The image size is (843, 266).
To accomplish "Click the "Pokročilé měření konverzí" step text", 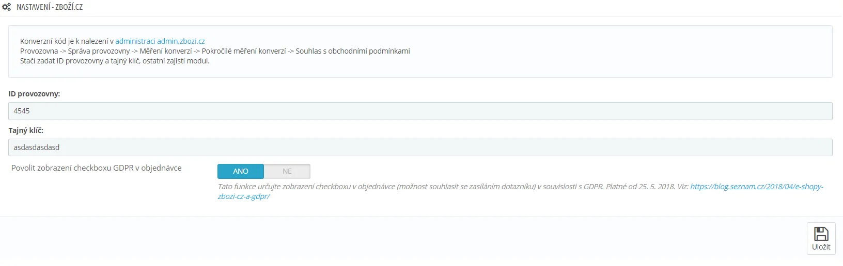I will click(244, 51).
